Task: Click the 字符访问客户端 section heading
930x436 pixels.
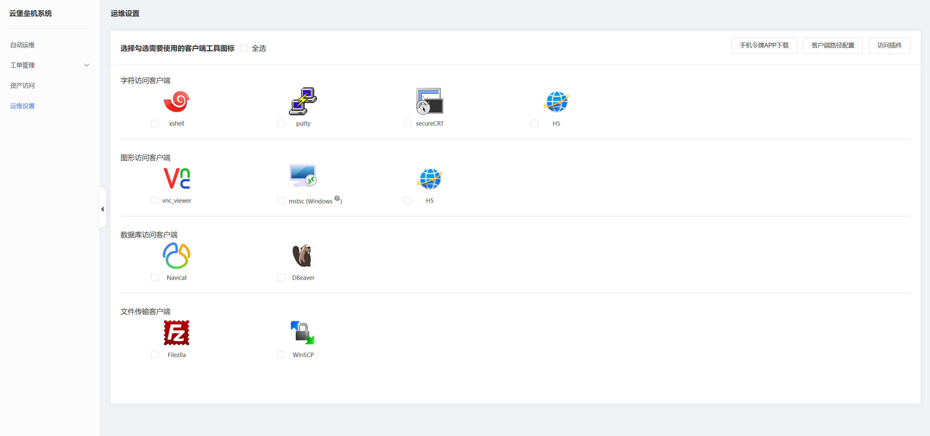Action: (x=145, y=80)
